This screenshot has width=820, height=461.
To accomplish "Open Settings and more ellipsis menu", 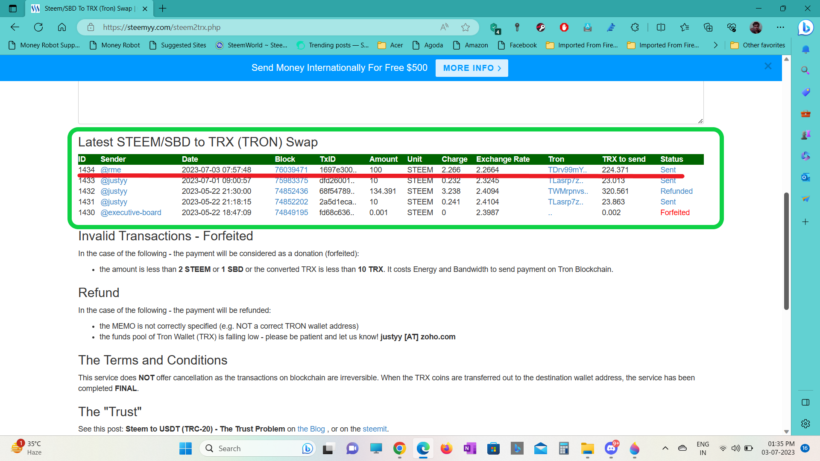I will [x=780, y=27].
